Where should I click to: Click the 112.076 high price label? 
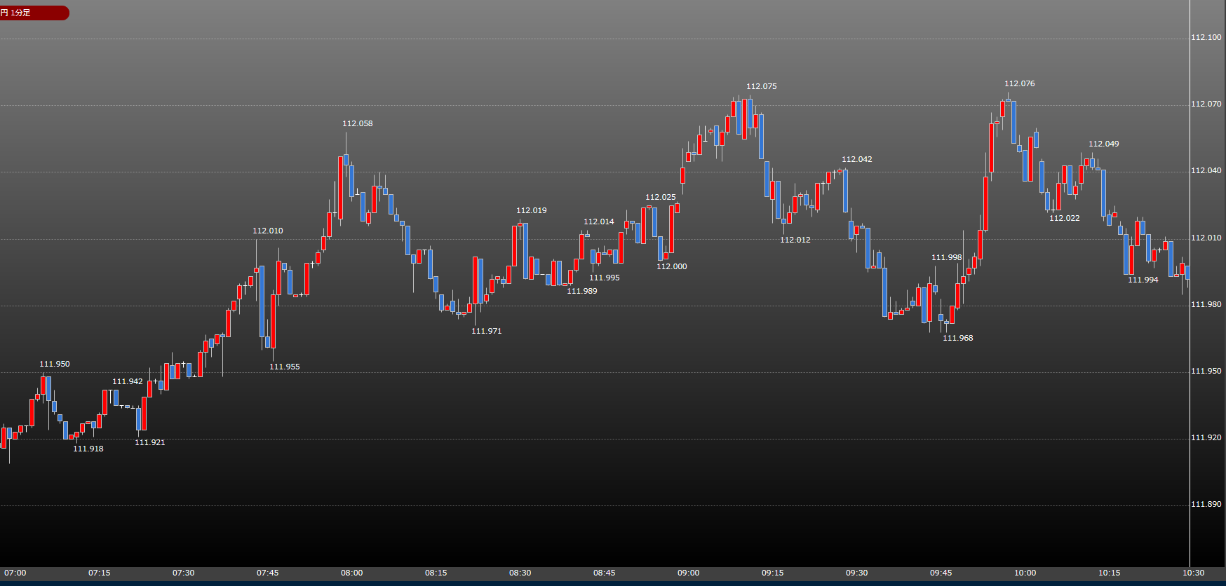(1020, 83)
